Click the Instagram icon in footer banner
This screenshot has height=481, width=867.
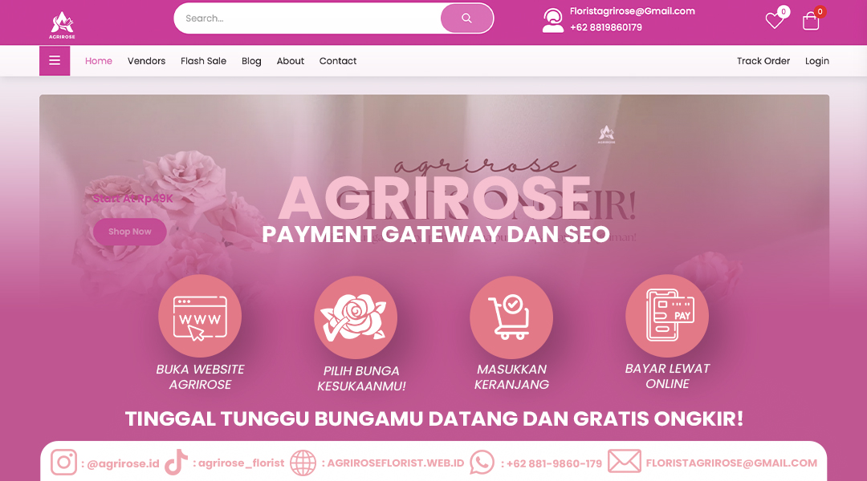(64, 463)
